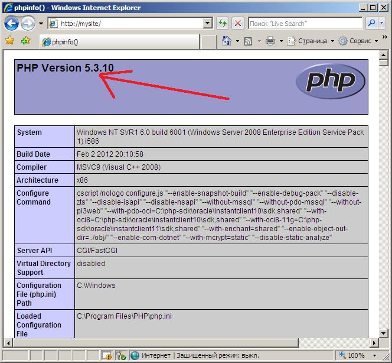Click horizontal scrollbar left arrow
Viewport: 392px width, 363px height.
8,343
